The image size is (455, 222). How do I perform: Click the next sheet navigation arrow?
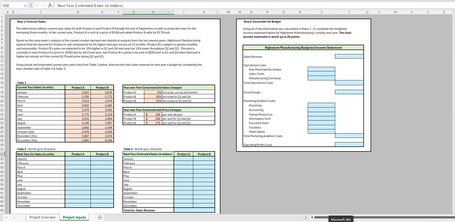click(x=14, y=217)
